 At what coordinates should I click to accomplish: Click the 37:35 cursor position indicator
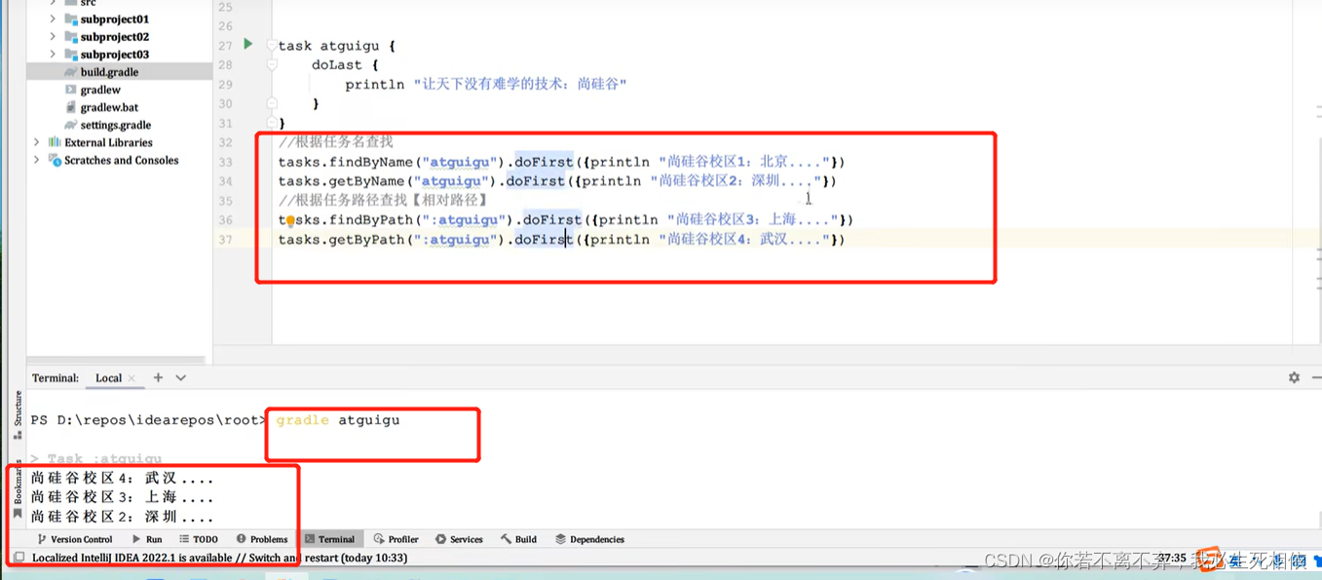point(1172,559)
